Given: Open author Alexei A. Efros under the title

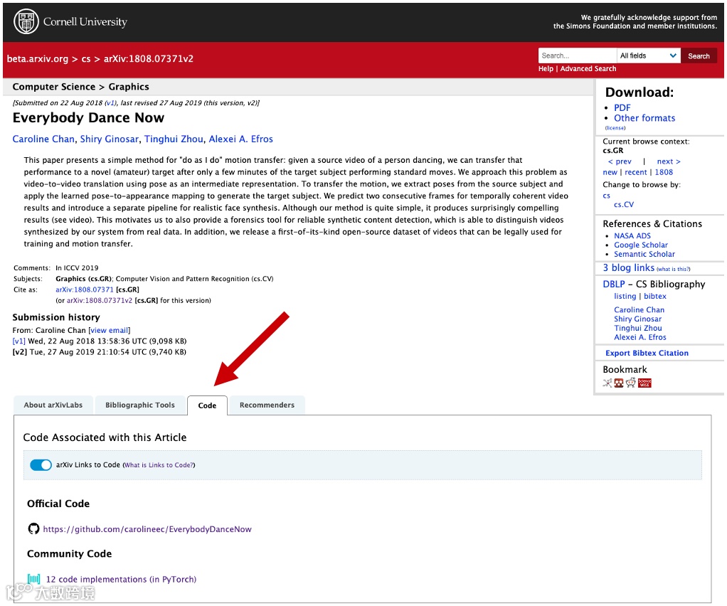Looking at the screenshot, I should coord(241,139).
